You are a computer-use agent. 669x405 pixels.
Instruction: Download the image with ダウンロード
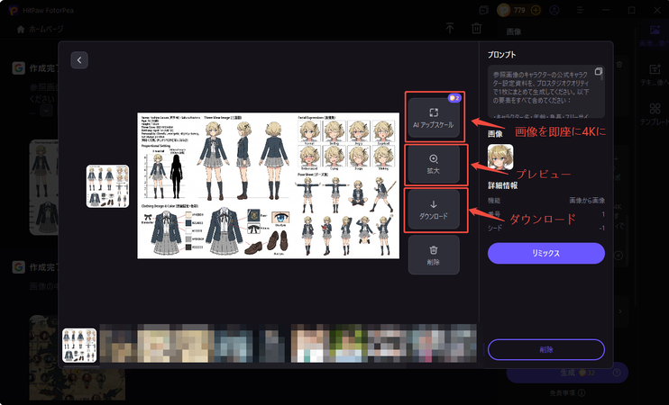(434, 210)
